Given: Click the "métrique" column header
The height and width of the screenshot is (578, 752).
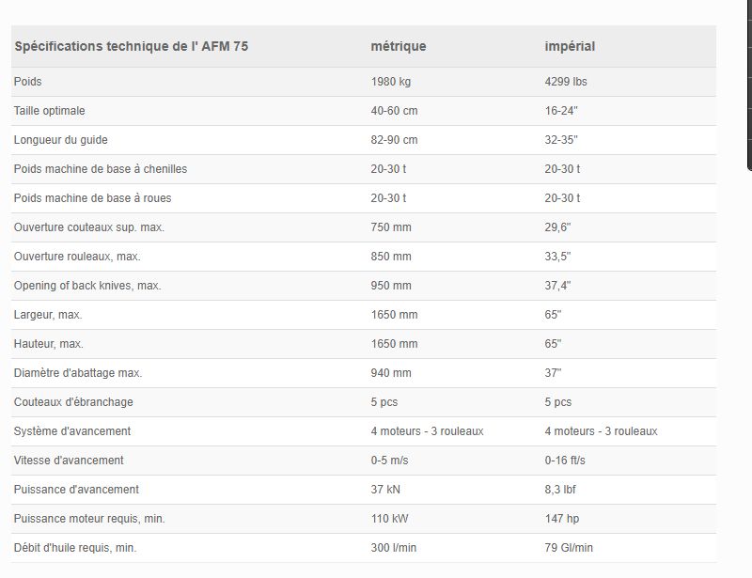Looking at the screenshot, I should click(399, 46).
